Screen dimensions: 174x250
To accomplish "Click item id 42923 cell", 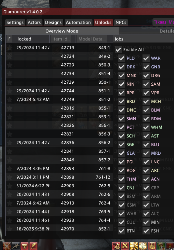I will 68,220.
